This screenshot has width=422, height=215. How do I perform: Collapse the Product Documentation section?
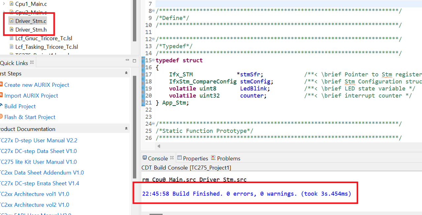click(126, 128)
